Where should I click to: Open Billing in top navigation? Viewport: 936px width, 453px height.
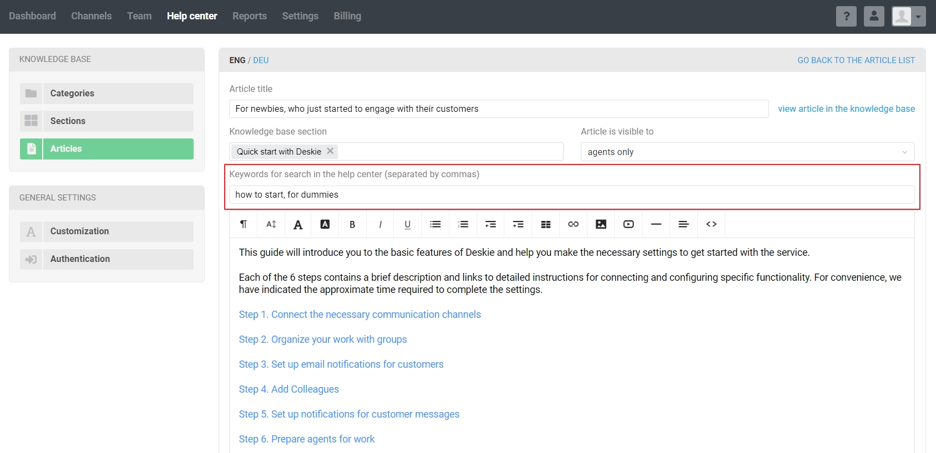pyautogui.click(x=347, y=16)
